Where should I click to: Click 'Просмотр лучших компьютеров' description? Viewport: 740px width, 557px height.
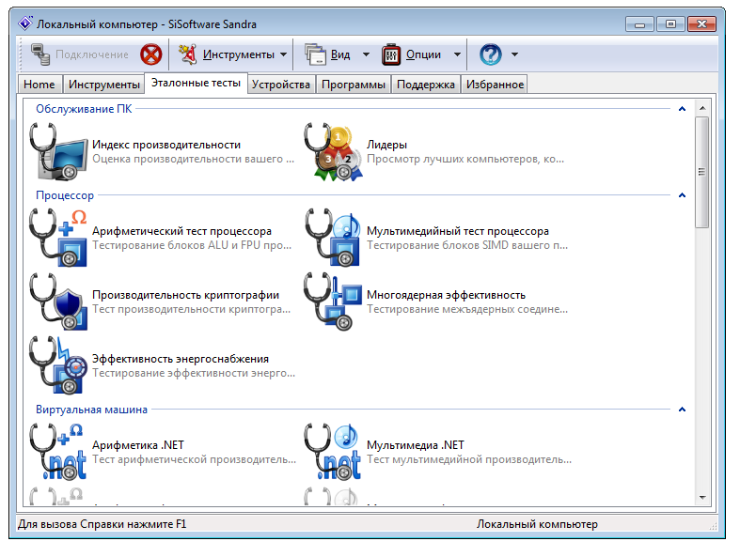pos(465,159)
